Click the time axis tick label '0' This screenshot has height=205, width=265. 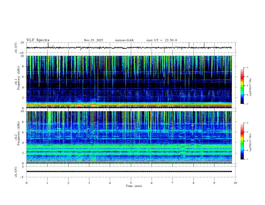[x=26, y=183]
